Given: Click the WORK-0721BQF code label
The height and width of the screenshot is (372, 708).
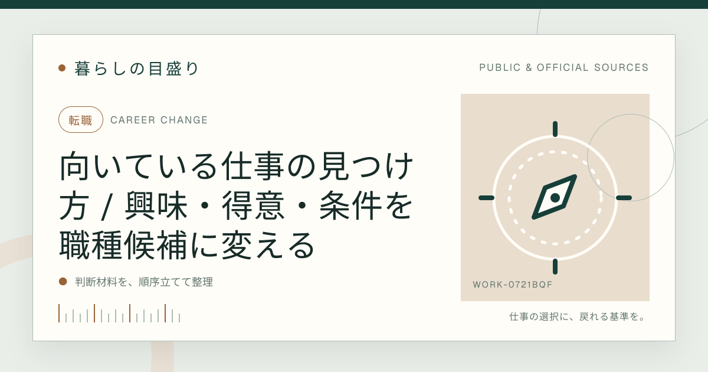Looking at the screenshot, I should coord(513,285).
